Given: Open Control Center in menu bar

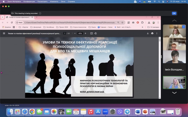Looking at the screenshot, I should point(163,2).
